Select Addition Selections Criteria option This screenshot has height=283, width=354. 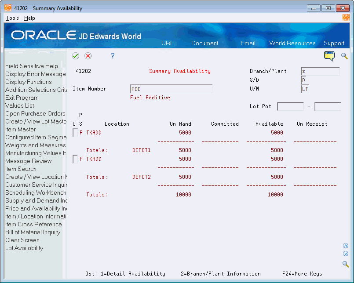[36, 90]
